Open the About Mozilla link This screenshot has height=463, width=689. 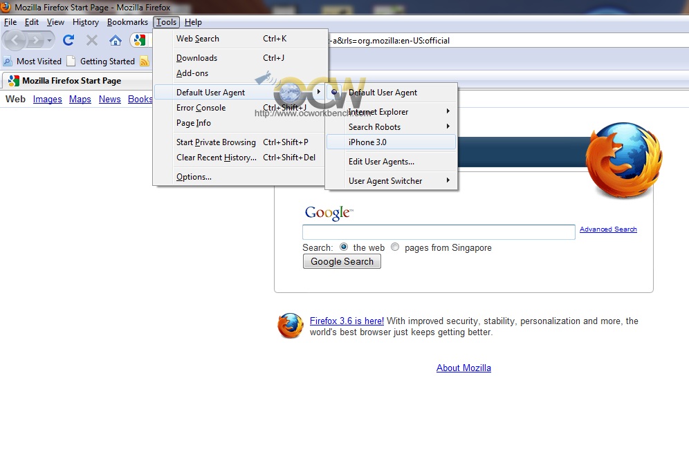[463, 368]
